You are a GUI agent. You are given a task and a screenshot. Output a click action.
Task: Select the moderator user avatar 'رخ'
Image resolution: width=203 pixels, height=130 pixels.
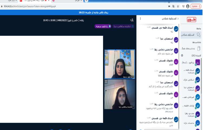tap(198, 62)
